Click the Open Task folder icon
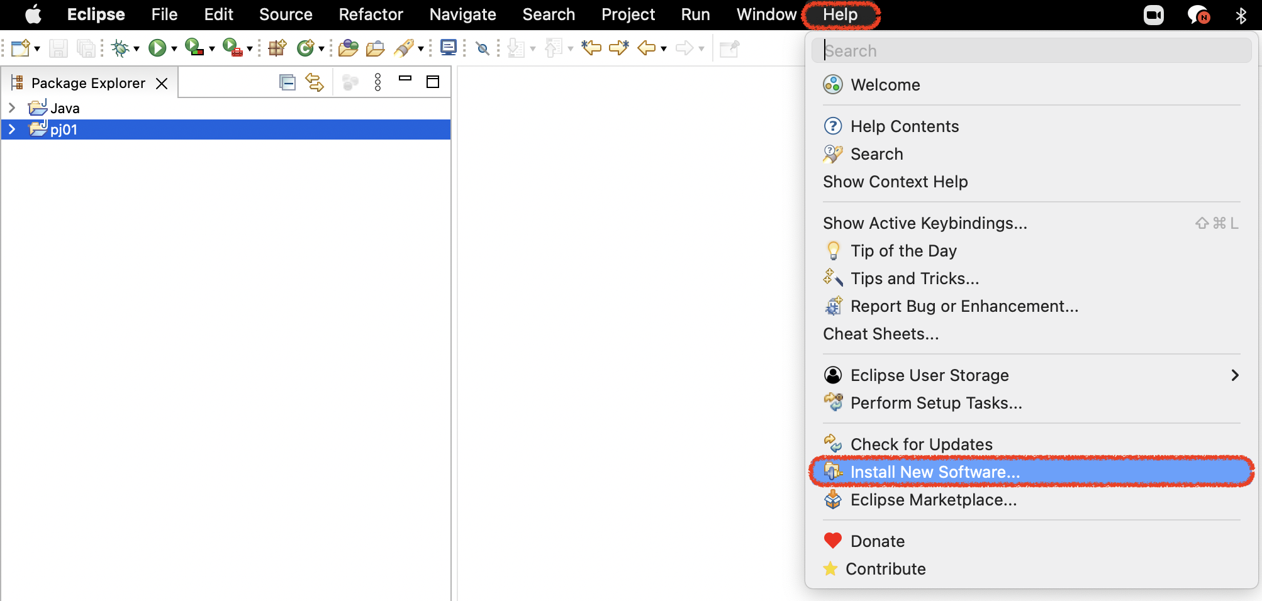The image size is (1262, 601). [376, 48]
